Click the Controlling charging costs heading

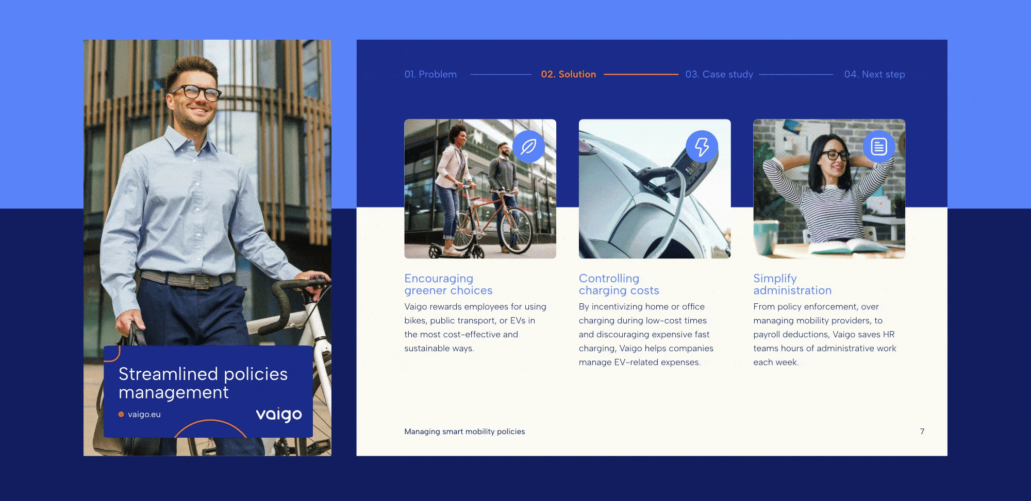[x=619, y=284]
